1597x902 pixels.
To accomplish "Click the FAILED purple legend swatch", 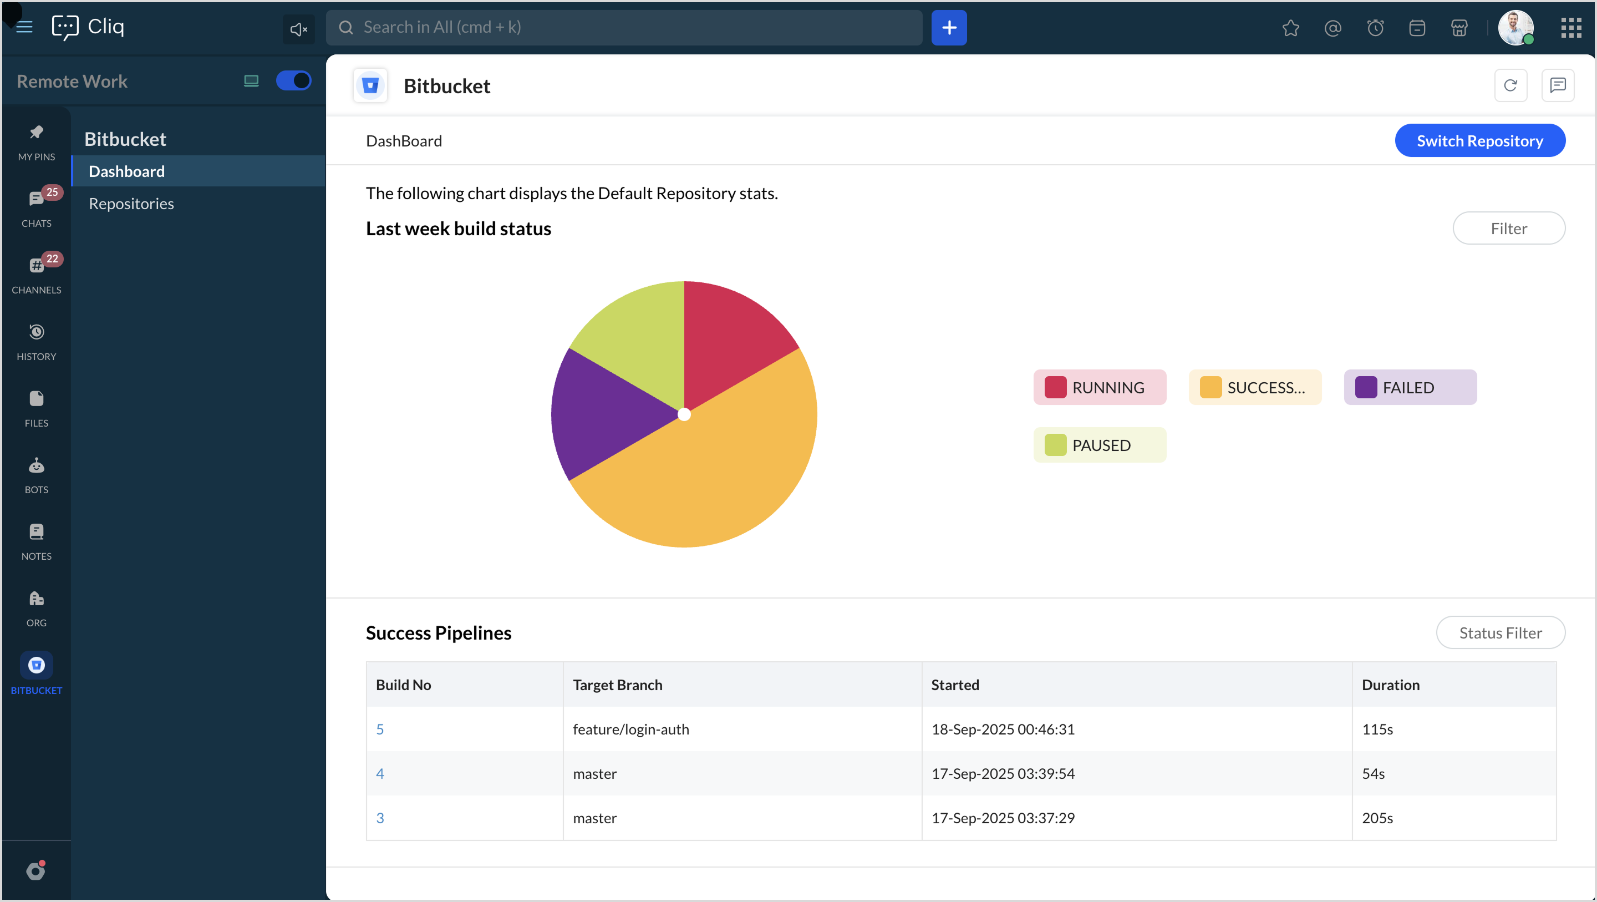I will pyautogui.click(x=1365, y=387).
